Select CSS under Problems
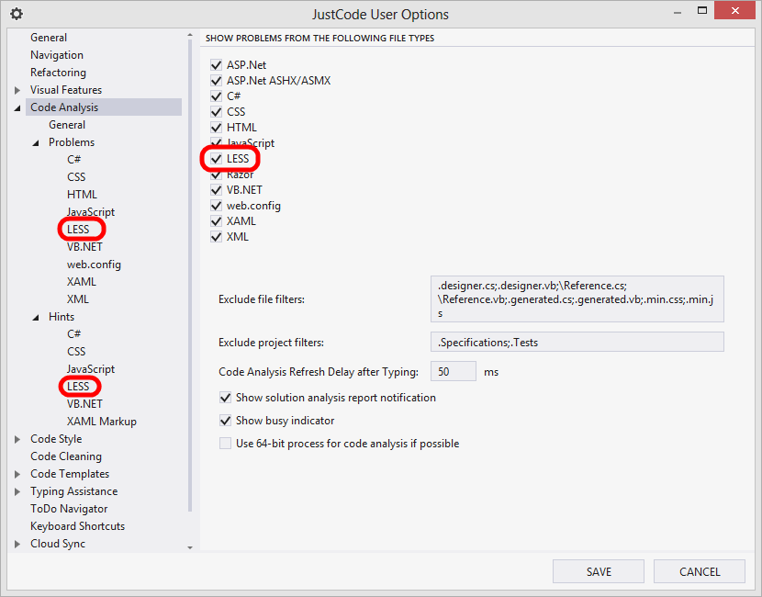 76,177
